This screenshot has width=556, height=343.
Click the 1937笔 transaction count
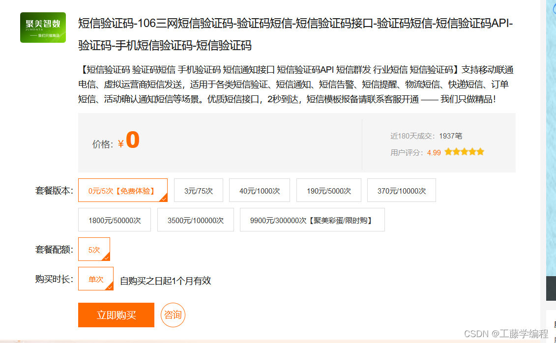pos(451,136)
